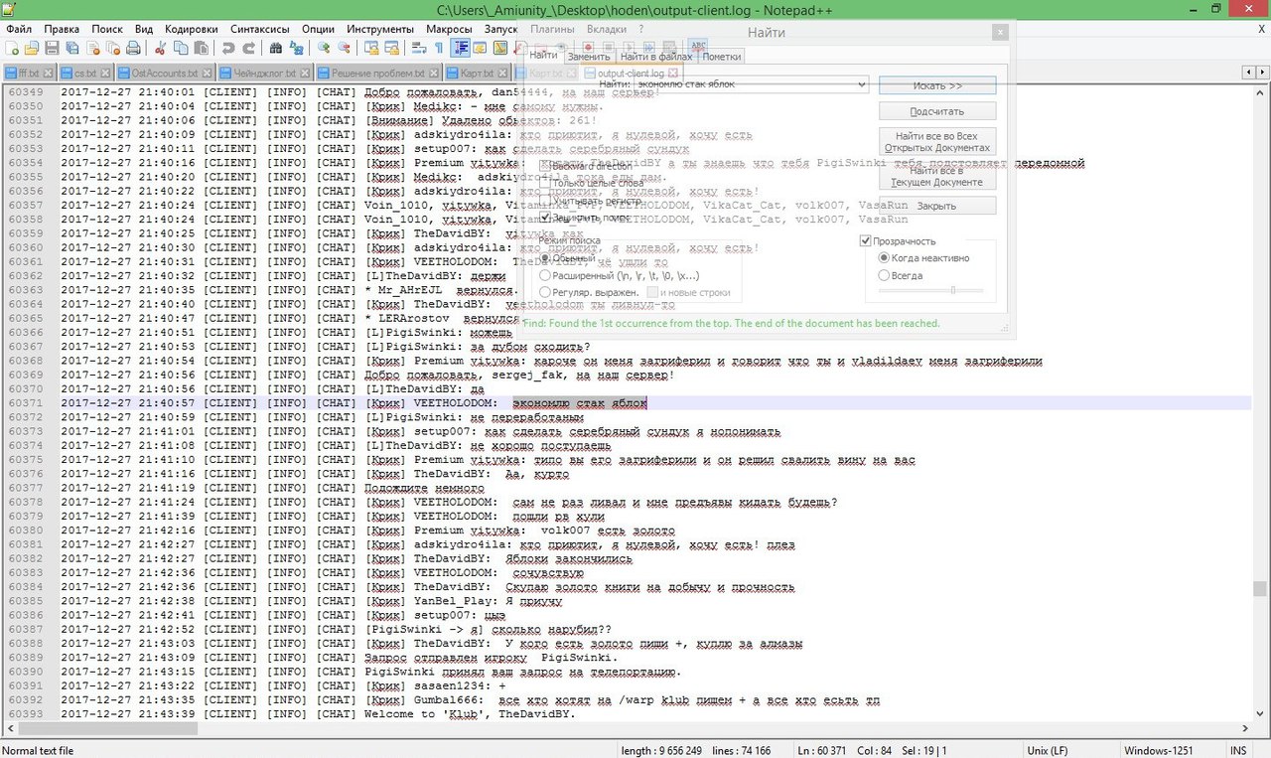Toggle the Backward direction checkbox
Image resolution: width=1271 pixels, height=758 pixels.
(544, 166)
